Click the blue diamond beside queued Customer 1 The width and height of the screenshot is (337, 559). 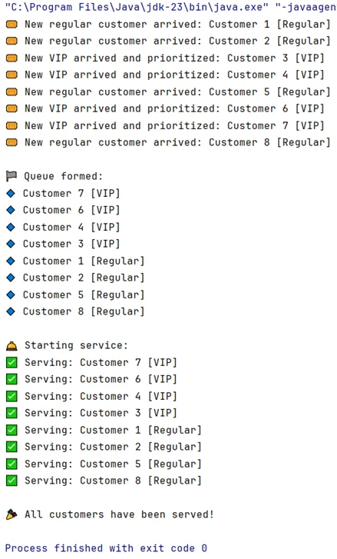(11, 261)
